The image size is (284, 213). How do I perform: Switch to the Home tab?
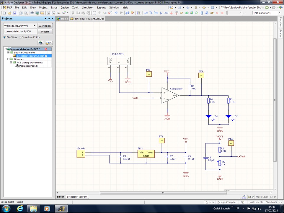point(62,19)
